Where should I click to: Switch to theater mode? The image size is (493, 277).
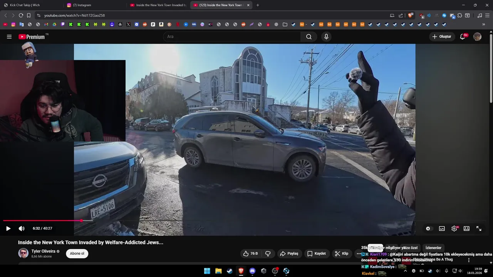tap(466, 229)
